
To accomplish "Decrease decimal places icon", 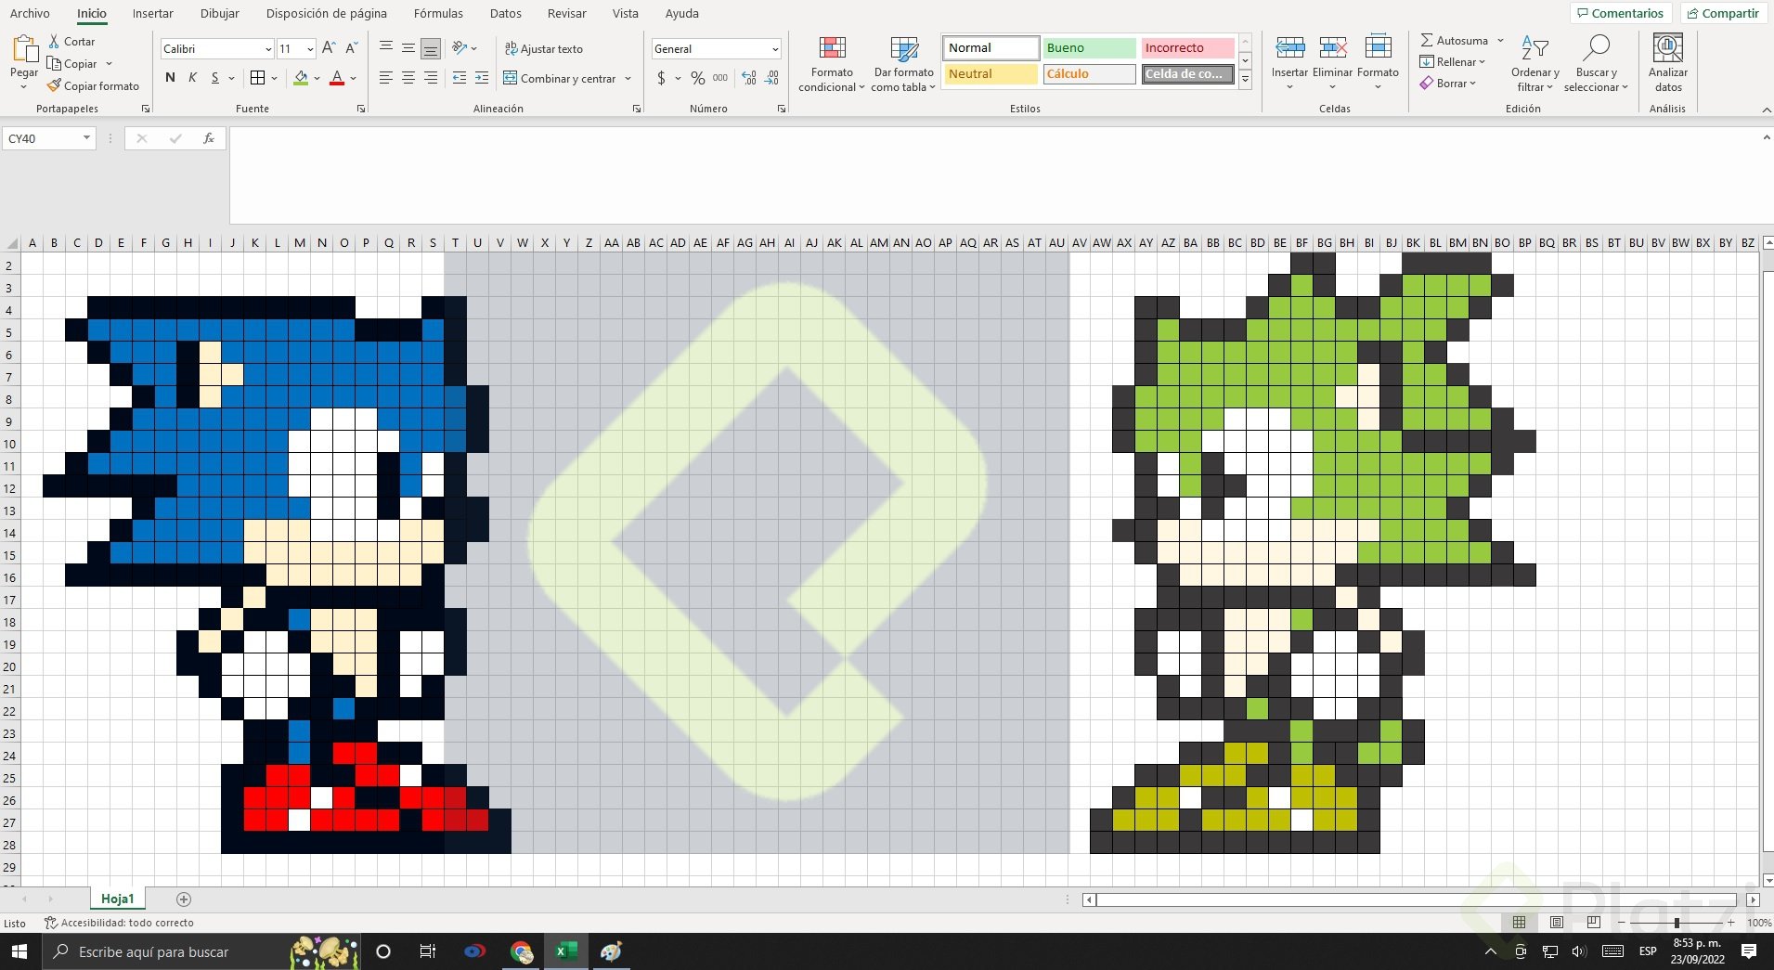I will (x=772, y=78).
